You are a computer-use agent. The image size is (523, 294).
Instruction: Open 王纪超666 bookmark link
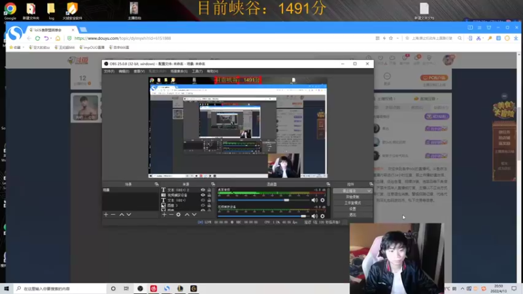click(65, 47)
